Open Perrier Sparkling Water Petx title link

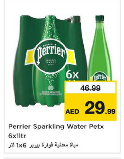coord(56,127)
